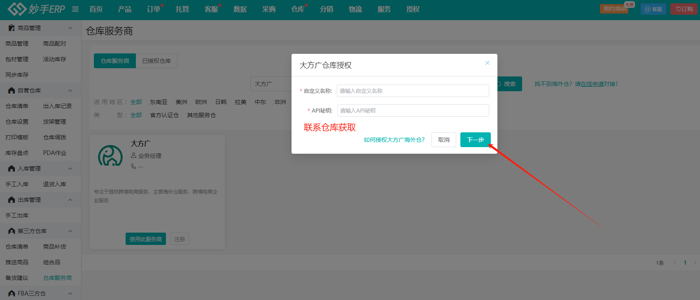700x300 pixels.
Task: Open the 首页 top menu
Action: pyautogui.click(x=96, y=9)
